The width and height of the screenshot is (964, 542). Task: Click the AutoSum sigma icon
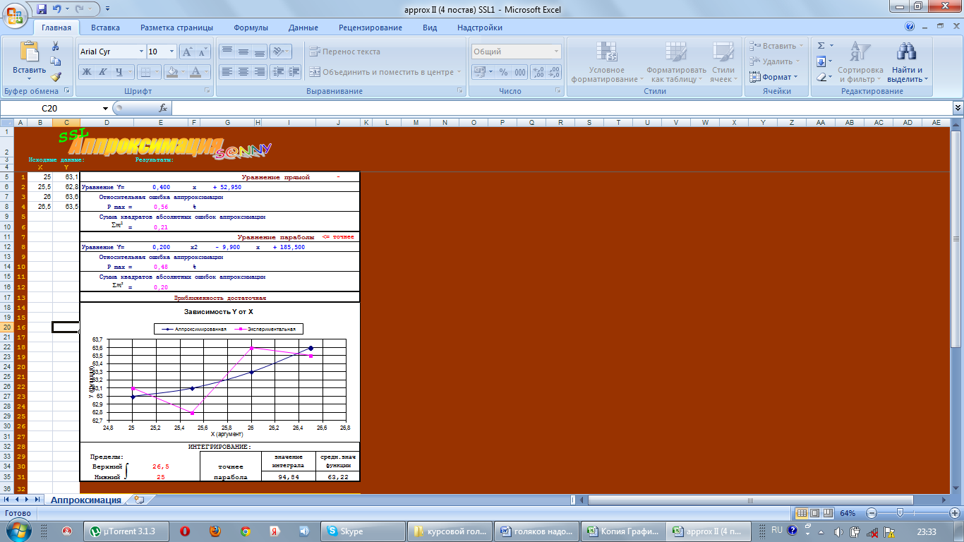click(x=821, y=45)
